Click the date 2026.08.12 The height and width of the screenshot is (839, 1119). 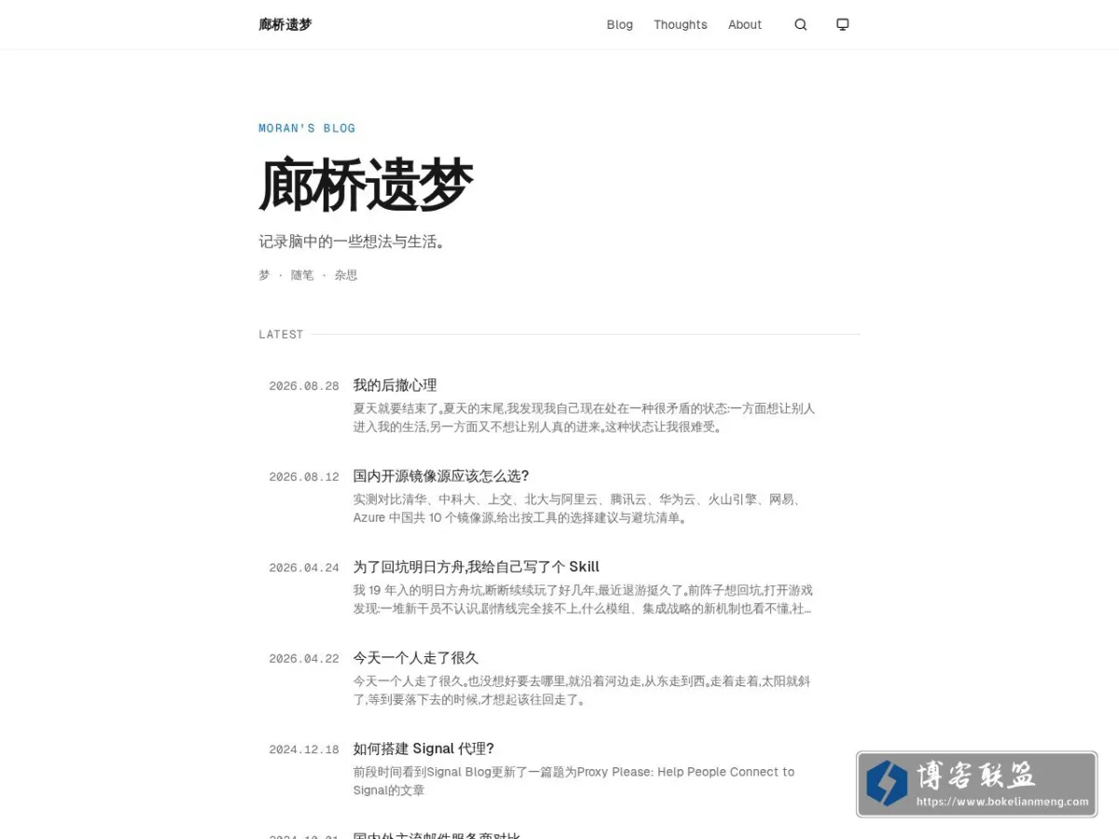tap(304, 477)
